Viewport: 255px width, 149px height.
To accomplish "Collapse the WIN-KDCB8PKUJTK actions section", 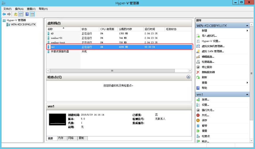I will [247, 26].
